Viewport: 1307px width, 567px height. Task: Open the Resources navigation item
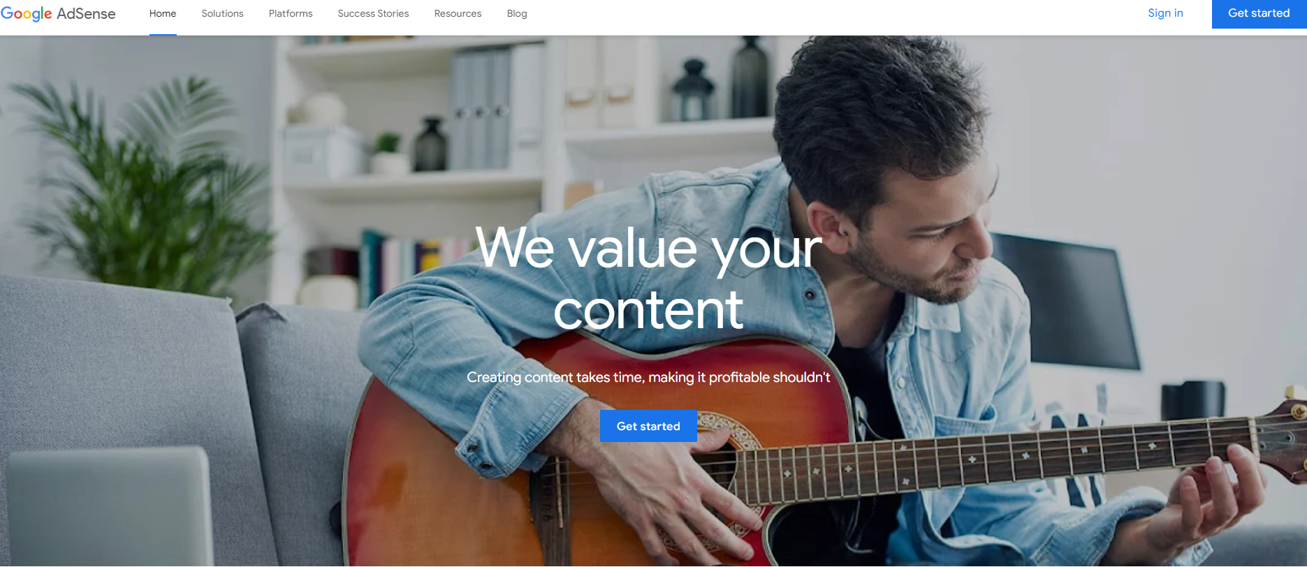point(458,13)
